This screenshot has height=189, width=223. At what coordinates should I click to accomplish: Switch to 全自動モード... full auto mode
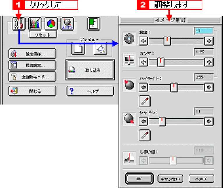tap(32, 77)
